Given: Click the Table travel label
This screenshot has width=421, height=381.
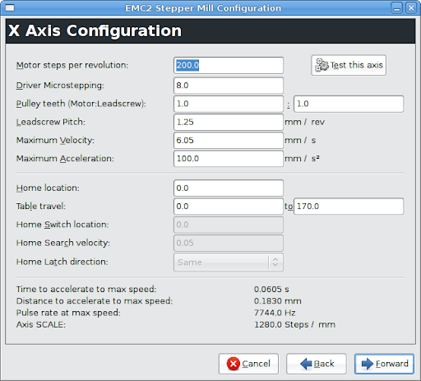Looking at the screenshot, I should pyautogui.click(x=41, y=207).
